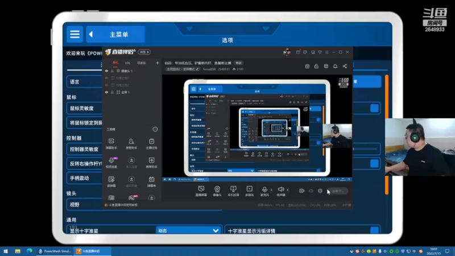Image resolution: width=455 pixels, height=256 pixels.
Task: Launch the 视频连麦 tool
Action: click(x=111, y=162)
